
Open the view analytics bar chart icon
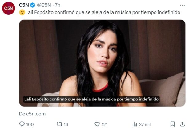pyautogui.click(x=135, y=124)
